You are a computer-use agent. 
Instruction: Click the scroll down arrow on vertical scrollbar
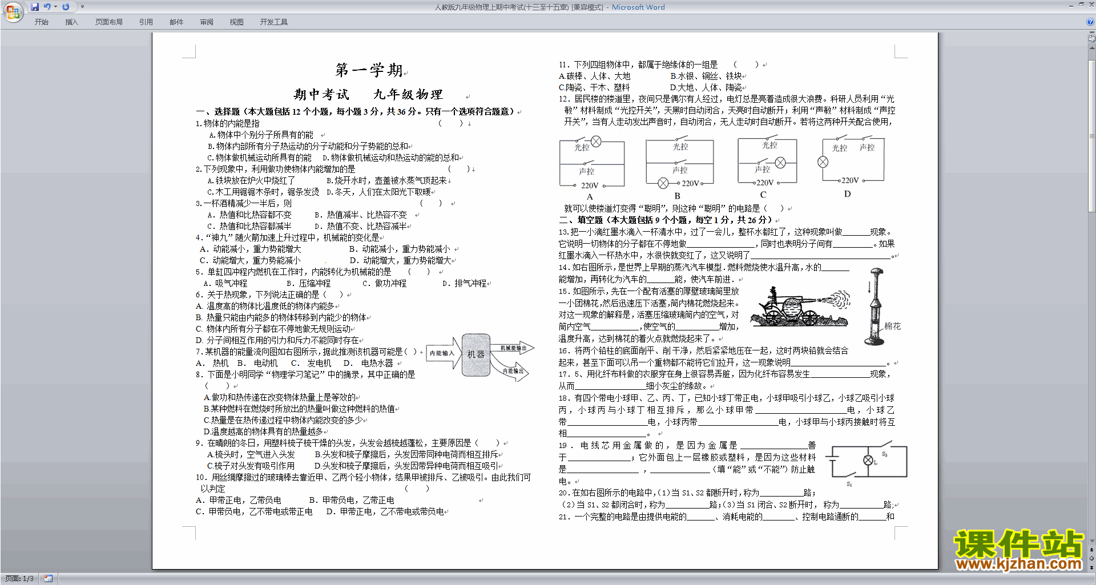click(x=1092, y=541)
